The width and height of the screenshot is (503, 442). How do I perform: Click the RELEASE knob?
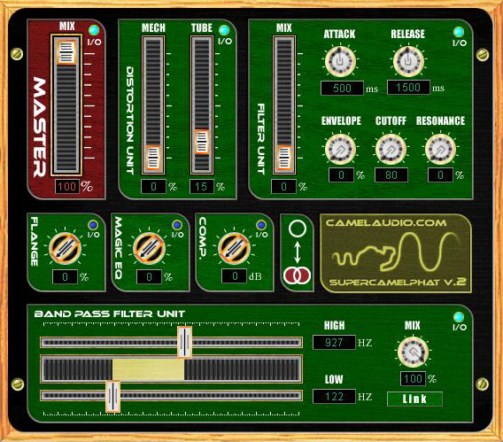click(x=408, y=61)
